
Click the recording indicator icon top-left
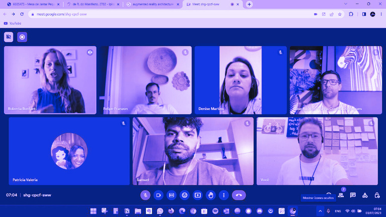(x=22, y=37)
